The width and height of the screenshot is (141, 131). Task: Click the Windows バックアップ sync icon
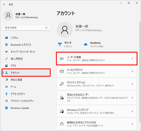(62, 111)
